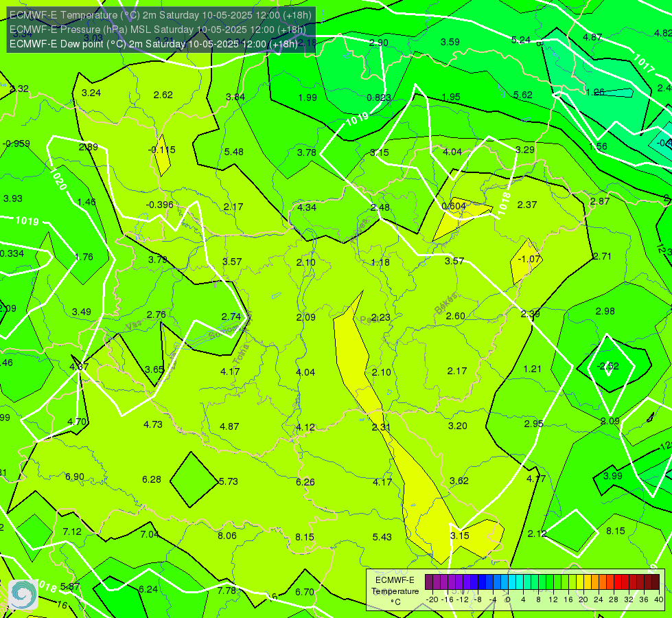The height and width of the screenshot is (618, 672).
Task: Click the value 3.59 on map
Action: [450, 42]
